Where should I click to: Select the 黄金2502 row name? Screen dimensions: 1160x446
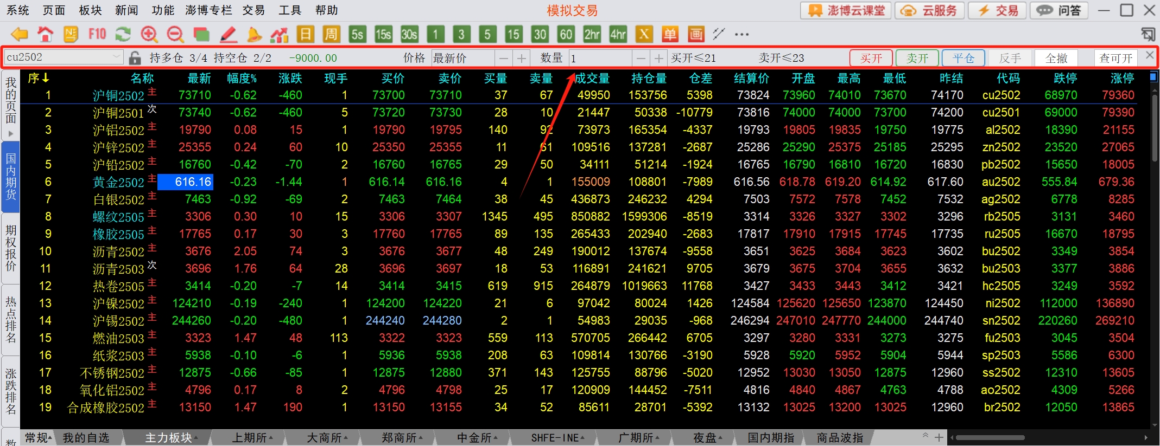[x=118, y=182]
